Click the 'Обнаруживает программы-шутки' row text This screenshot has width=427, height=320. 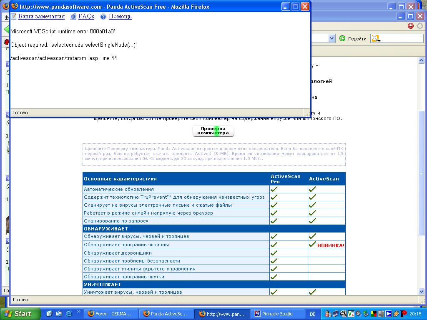click(124, 277)
